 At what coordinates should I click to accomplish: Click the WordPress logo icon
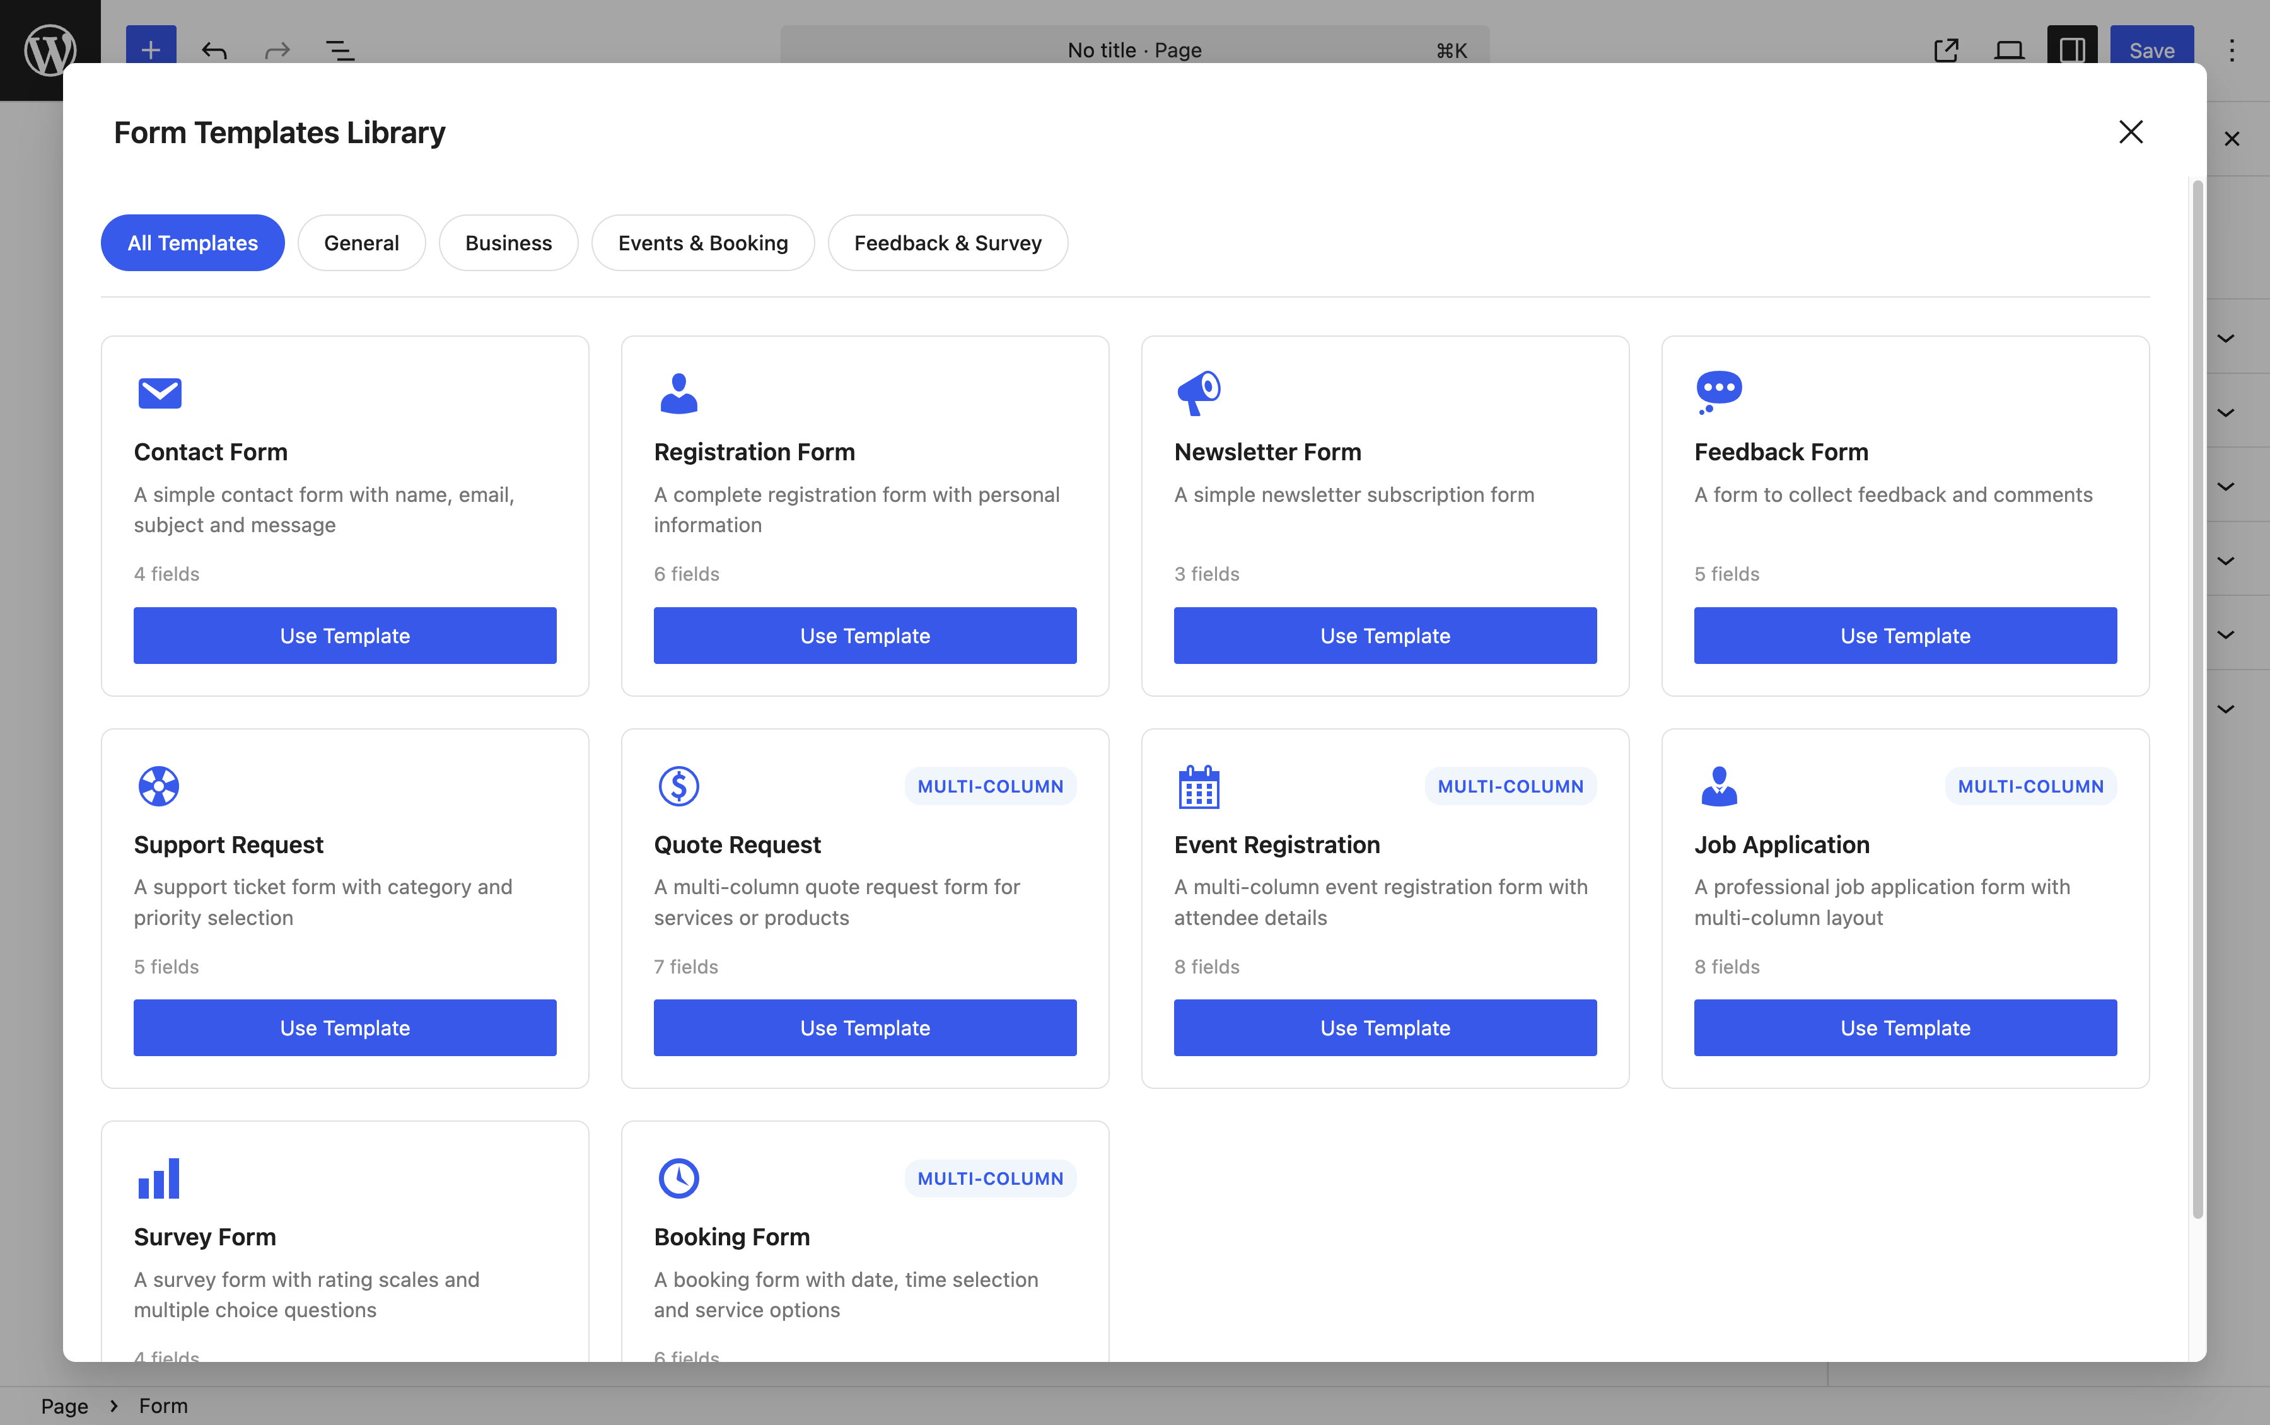pos(50,49)
